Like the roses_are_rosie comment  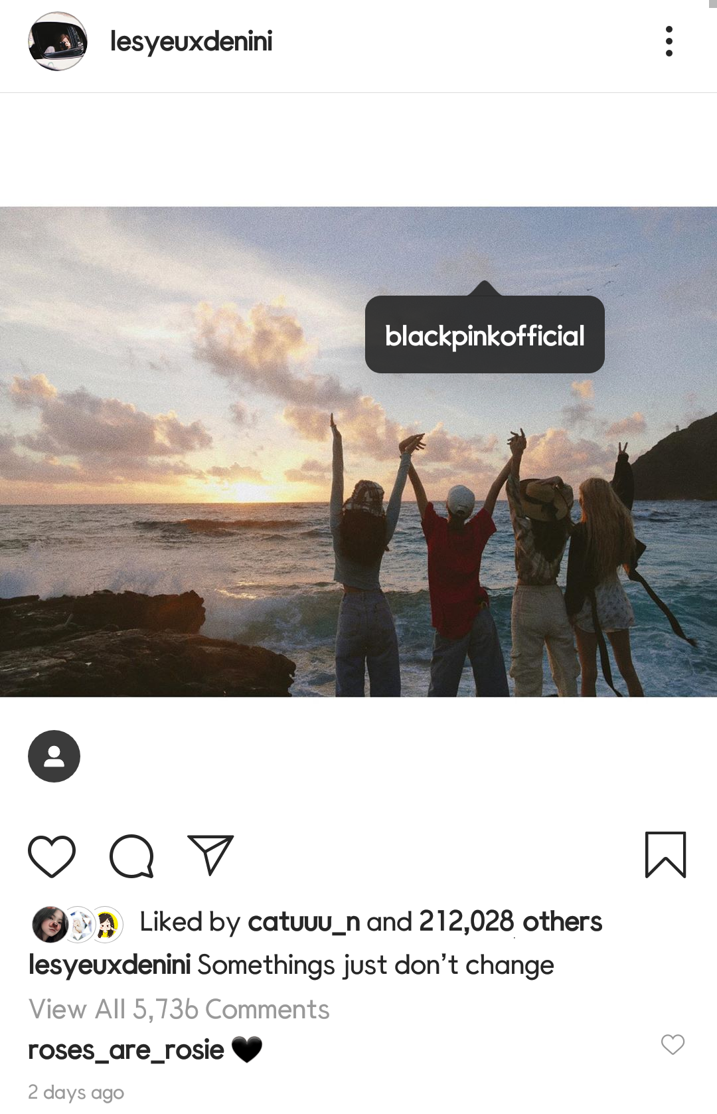coord(673,1044)
